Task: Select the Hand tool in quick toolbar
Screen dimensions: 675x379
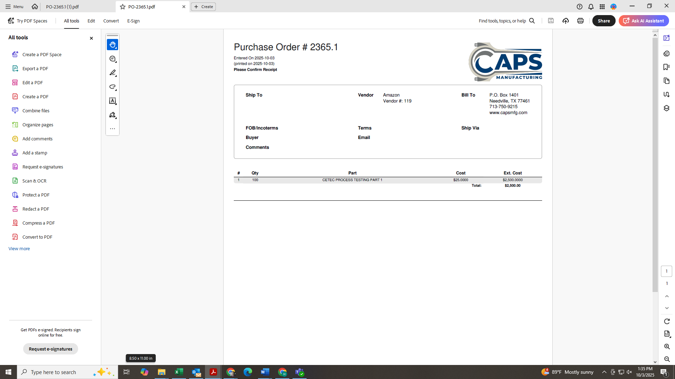Action: click(x=112, y=45)
